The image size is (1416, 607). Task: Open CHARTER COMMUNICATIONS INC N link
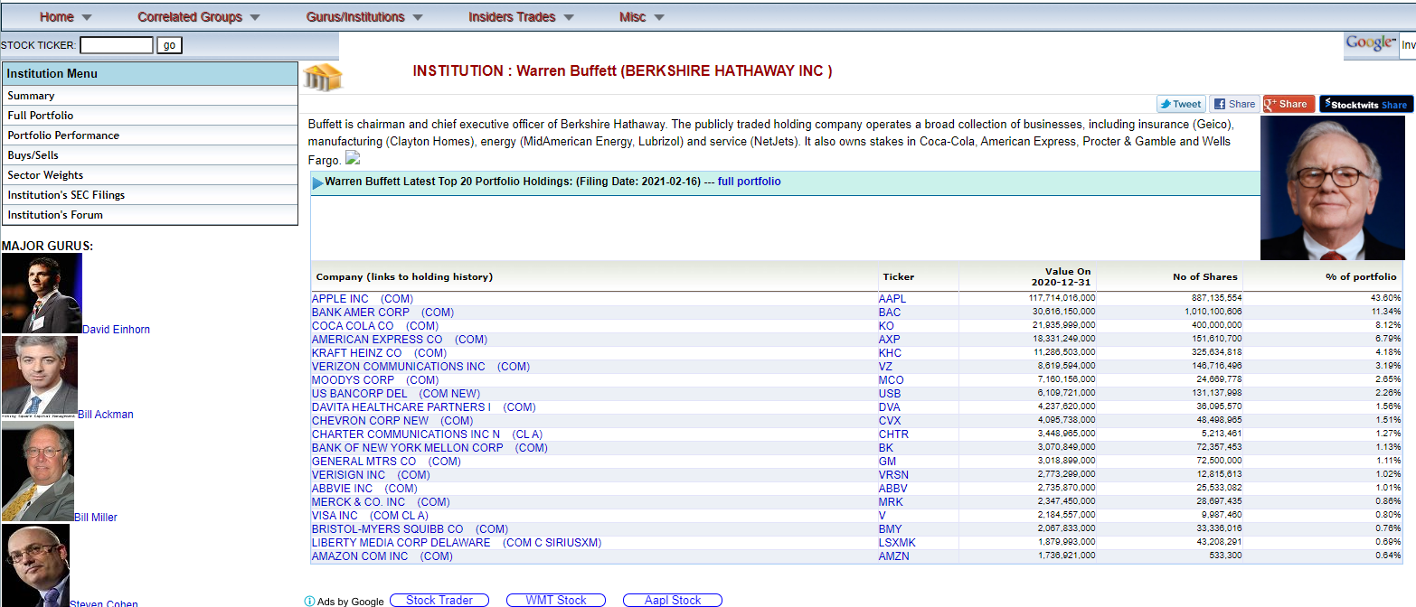[x=427, y=434]
